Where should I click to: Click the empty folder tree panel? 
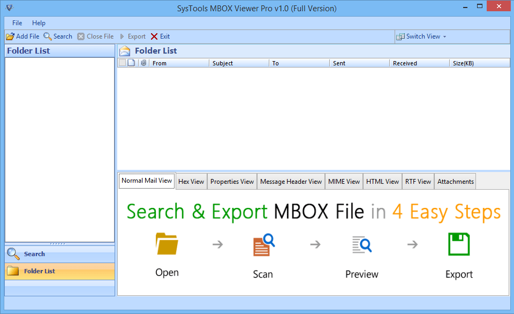point(59,149)
